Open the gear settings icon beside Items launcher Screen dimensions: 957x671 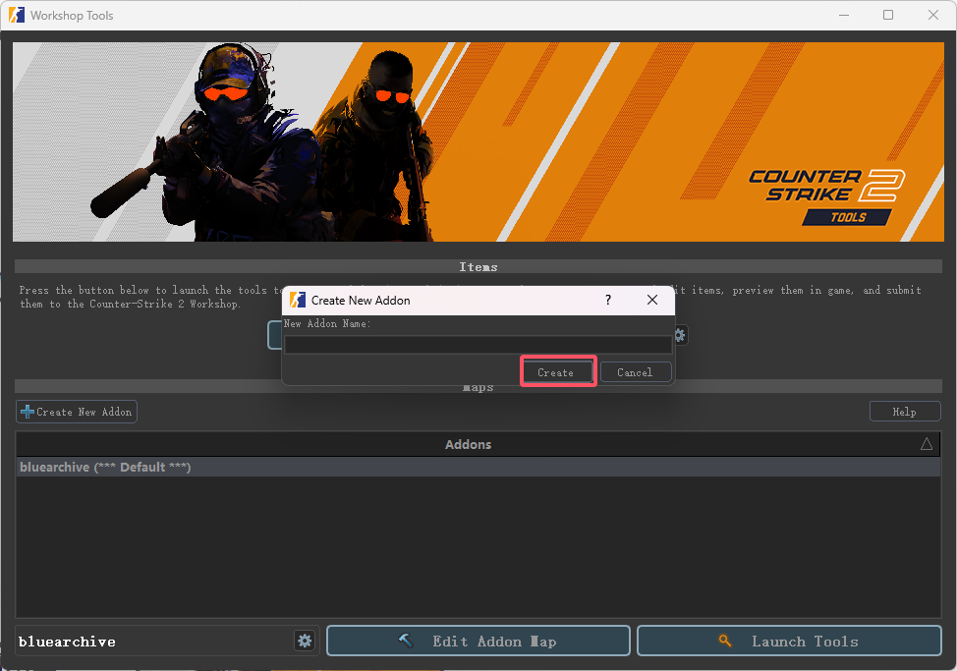(x=680, y=335)
